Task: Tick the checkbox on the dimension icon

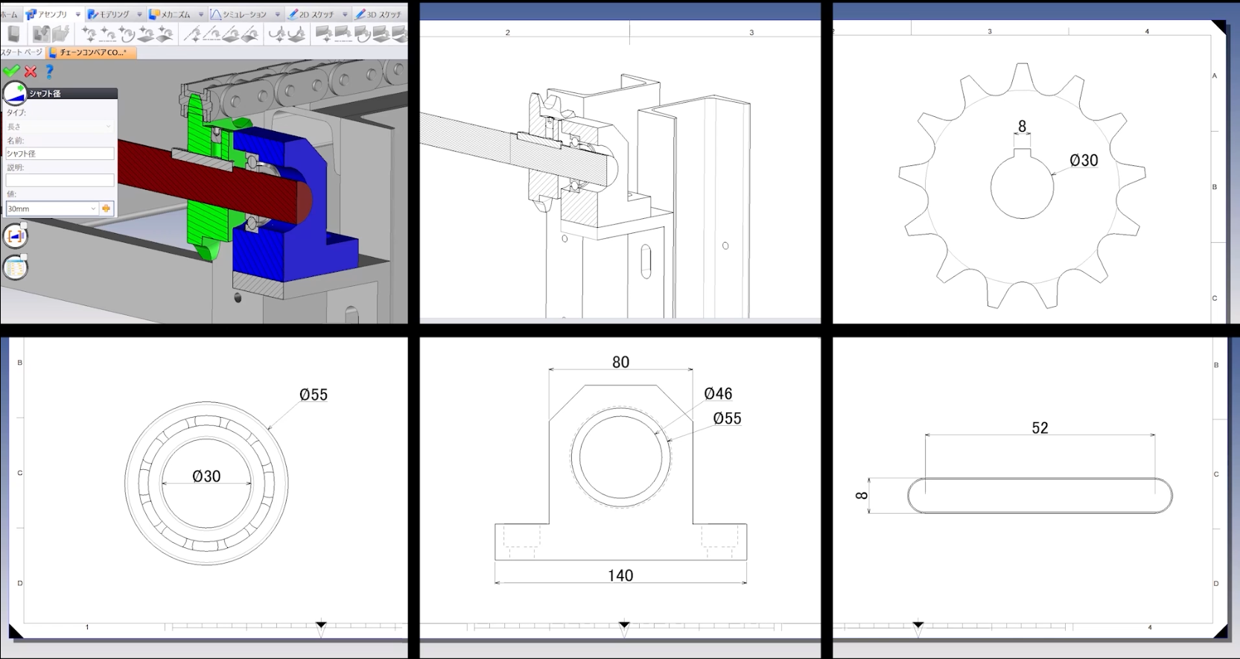Action: point(24,226)
